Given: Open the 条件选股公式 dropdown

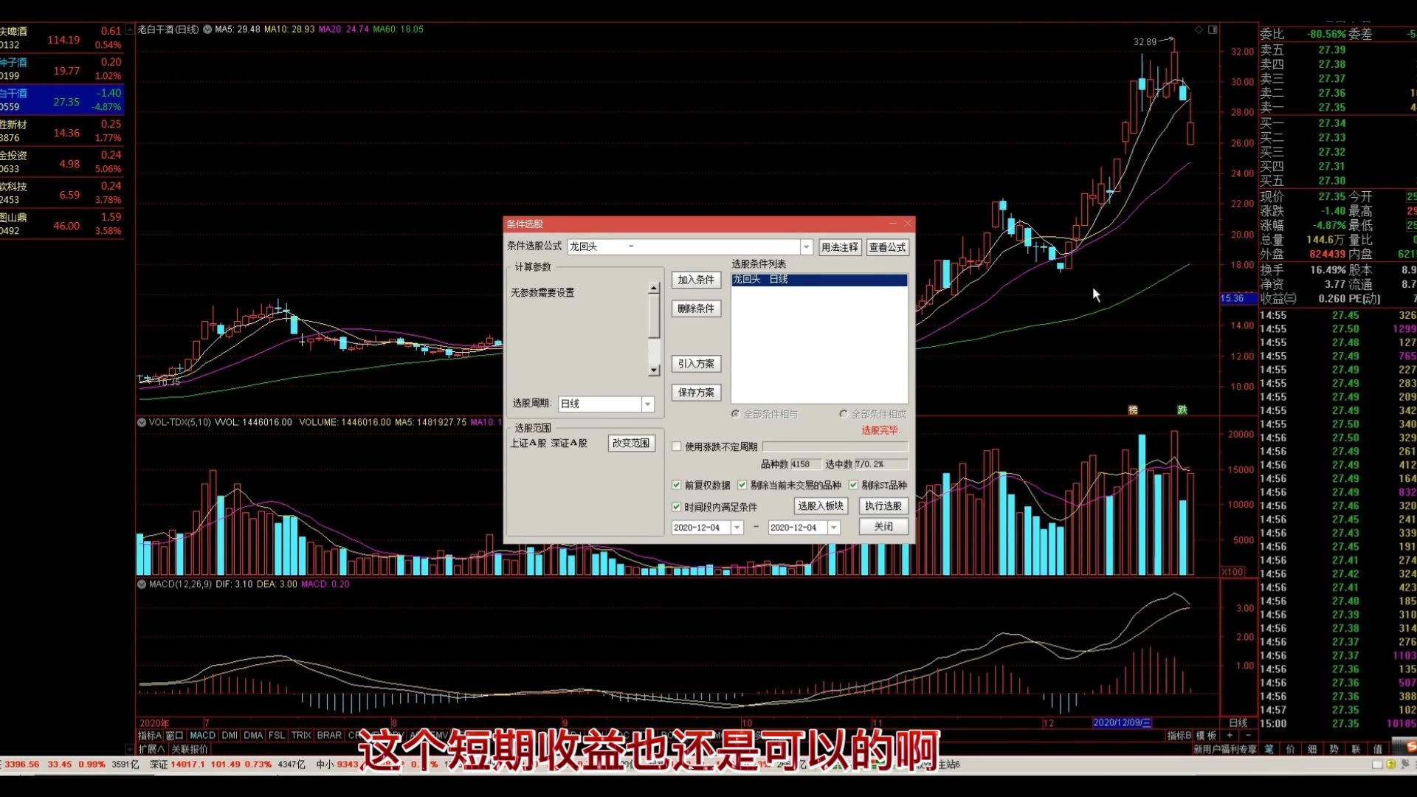Looking at the screenshot, I should pos(807,246).
